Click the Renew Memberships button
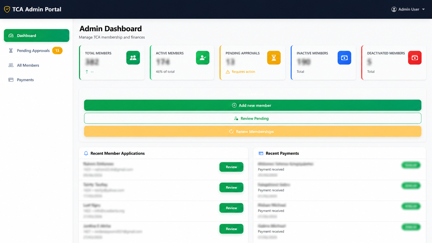This screenshot has width=432, height=243. pos(253,131)
